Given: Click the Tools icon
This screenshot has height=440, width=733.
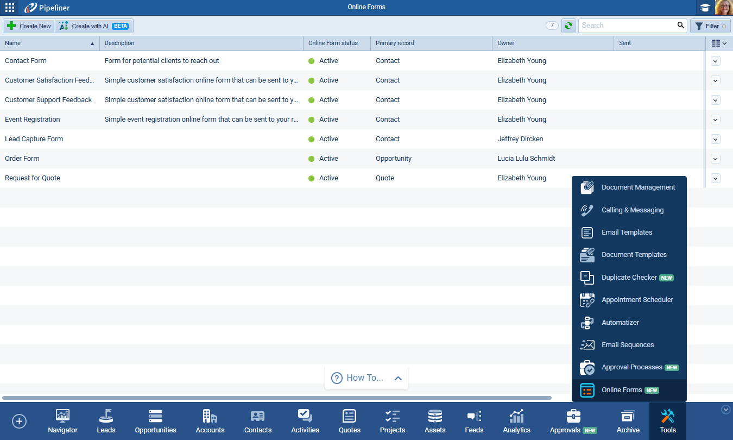Looking at the screenshot, I should click(668, 422).
